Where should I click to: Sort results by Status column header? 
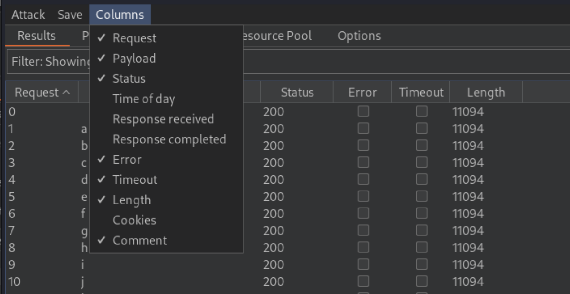(297, 92)
